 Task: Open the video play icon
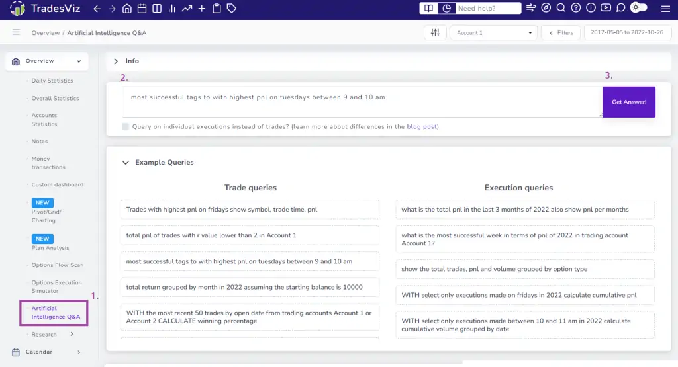tap(606, 8)
